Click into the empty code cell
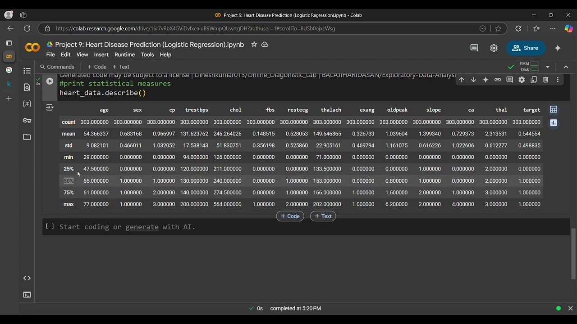The width and height of the screenshot is (577, 324). 313,227
